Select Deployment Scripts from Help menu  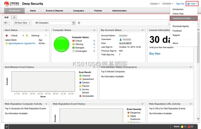pyautogui.click(x=183, y=18)
